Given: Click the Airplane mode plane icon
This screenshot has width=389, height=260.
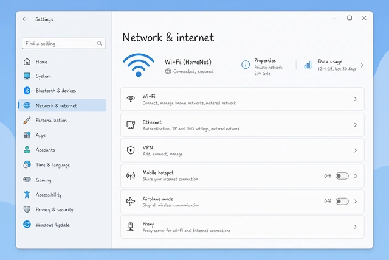Looking at the screenshot, I should (x=131, y=202).
